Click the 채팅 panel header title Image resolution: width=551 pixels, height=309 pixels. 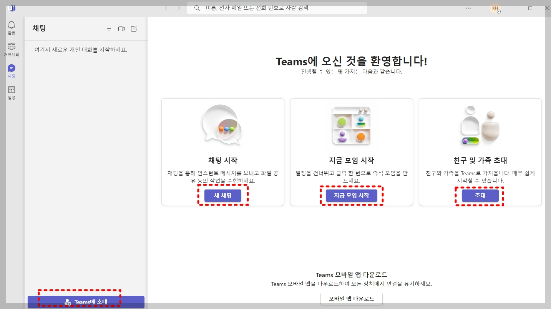pos(39,28)
